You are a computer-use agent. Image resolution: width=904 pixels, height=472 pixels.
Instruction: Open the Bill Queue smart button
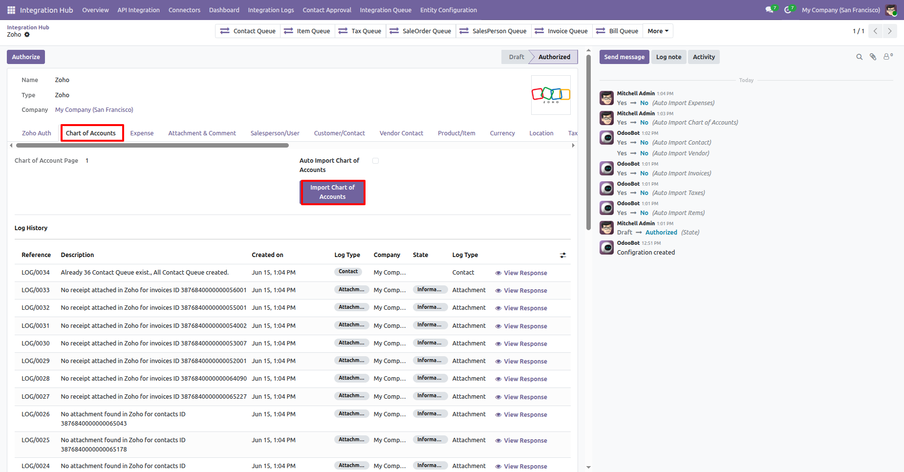(x=618, y=31)
